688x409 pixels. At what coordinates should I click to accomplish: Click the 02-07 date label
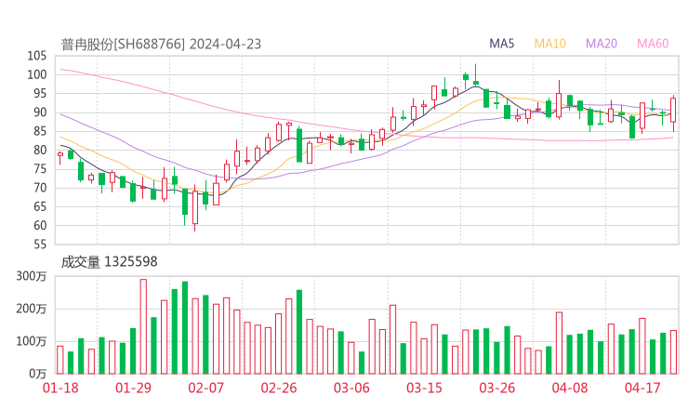coord(206,388)
